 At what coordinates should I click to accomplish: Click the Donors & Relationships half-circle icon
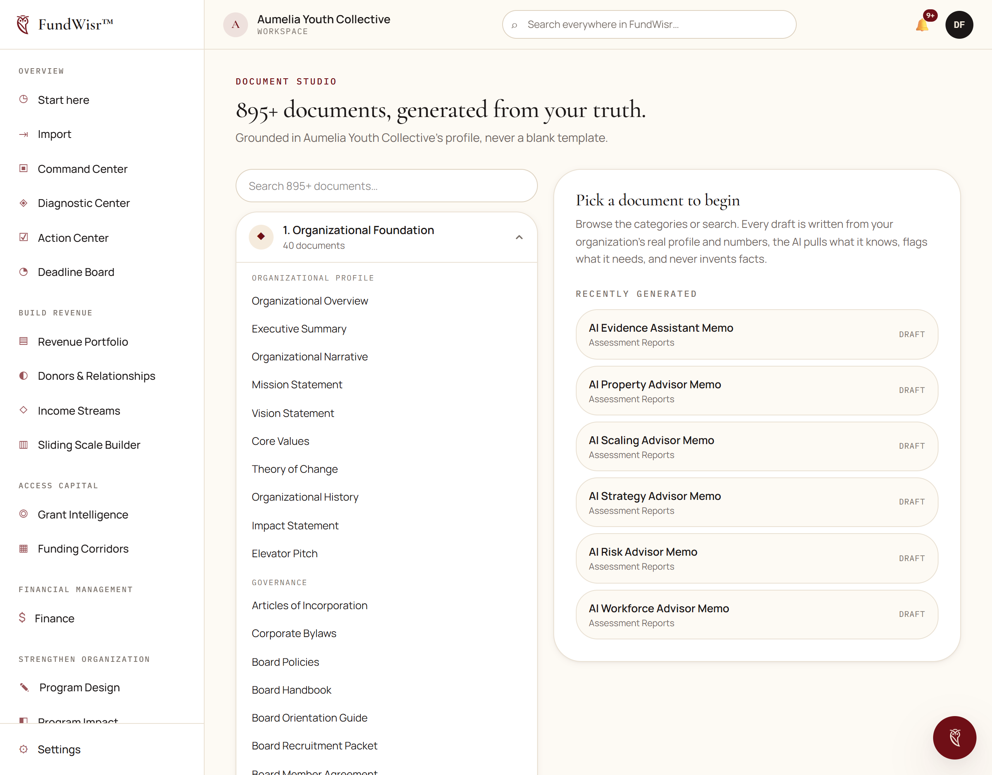[24, 376]
